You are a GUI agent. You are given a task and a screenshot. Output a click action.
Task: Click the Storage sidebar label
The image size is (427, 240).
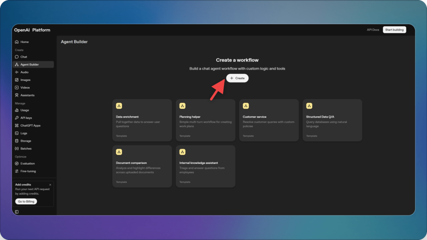pos(26,141)
